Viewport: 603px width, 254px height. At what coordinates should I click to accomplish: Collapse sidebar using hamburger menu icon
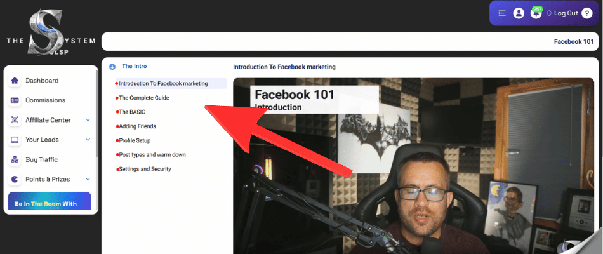pyautogui.click(x=502, y=13)
